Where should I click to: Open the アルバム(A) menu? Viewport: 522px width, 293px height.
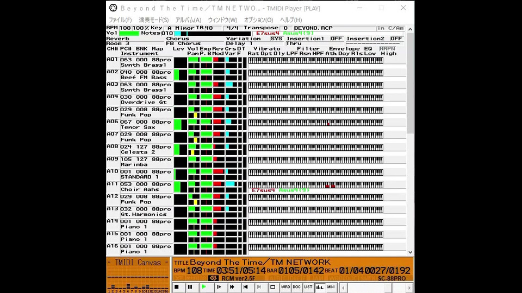(189, 20)
